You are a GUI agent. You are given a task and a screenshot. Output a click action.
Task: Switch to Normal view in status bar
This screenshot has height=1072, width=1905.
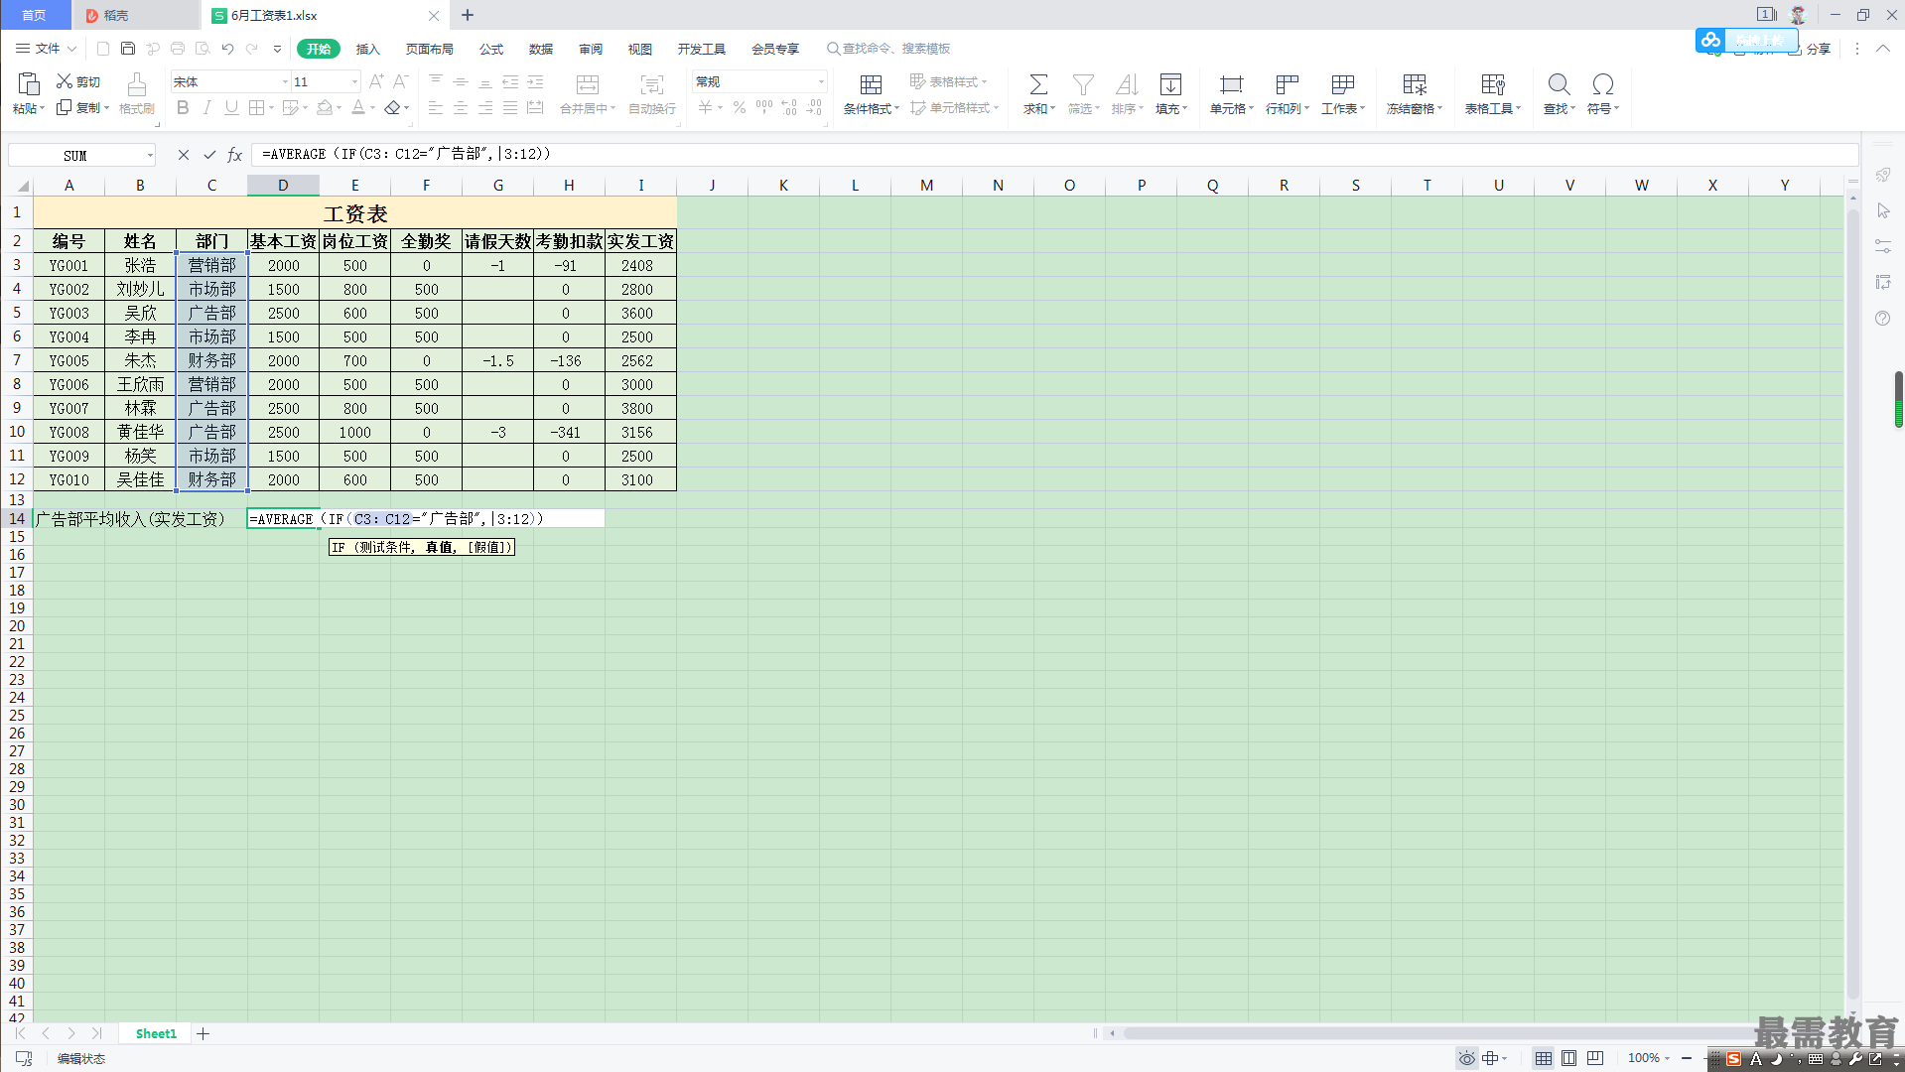point(1543,1058)
